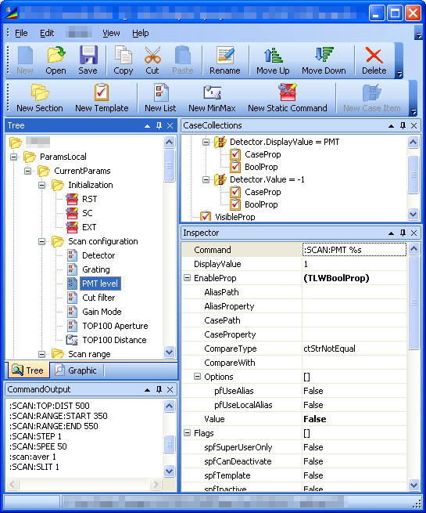Close the Inspector panel
Screen dimensions: 426x513
click(x=414, y=233)
